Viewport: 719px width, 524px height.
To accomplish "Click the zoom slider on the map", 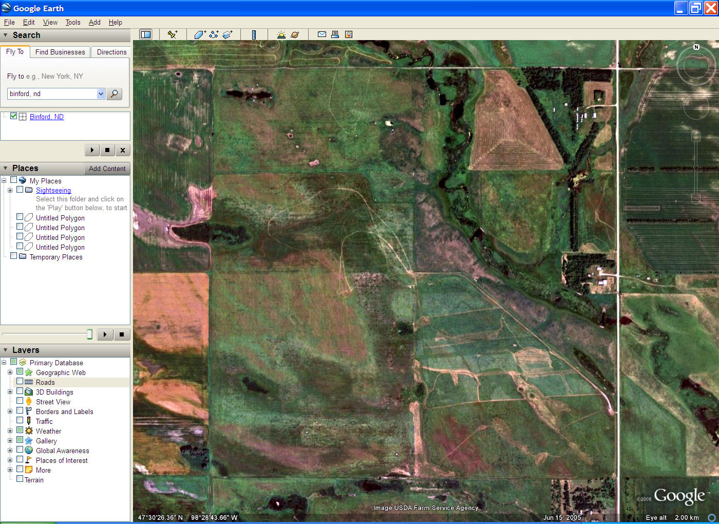I will [696, 167].
